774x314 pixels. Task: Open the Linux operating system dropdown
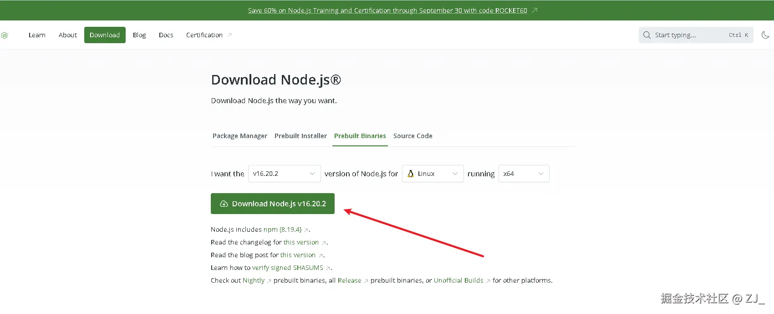click(x=433, y=174)
